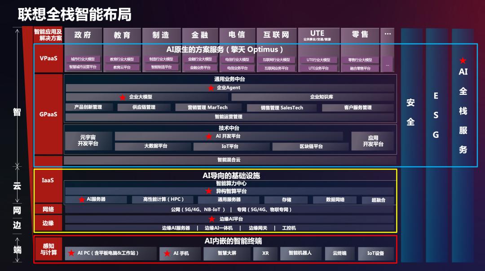Click the 电信行业大模型 box

pyautogui.click(x=237, y=60)
